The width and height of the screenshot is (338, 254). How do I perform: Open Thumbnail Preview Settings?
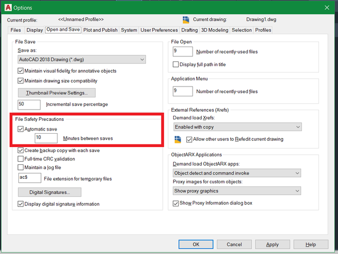(57, 93)
